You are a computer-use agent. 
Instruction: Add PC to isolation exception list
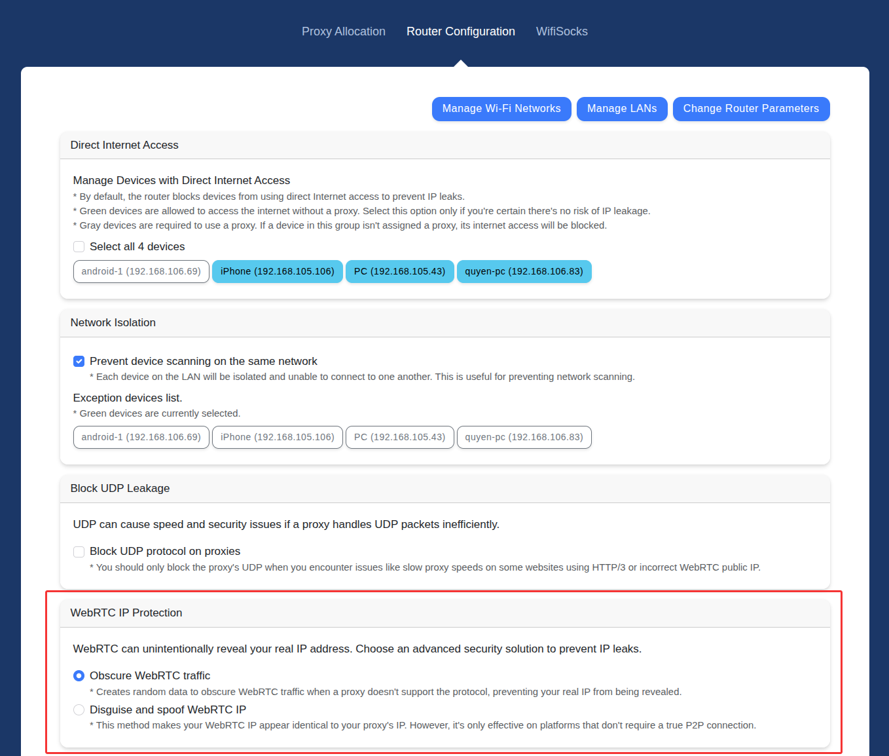(x=399, y=438)
